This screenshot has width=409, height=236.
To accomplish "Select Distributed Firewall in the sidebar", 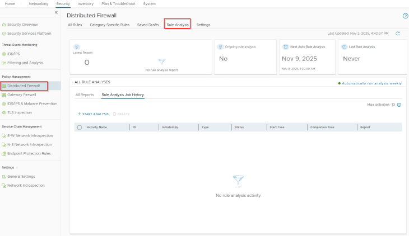I will coord(24,86).
